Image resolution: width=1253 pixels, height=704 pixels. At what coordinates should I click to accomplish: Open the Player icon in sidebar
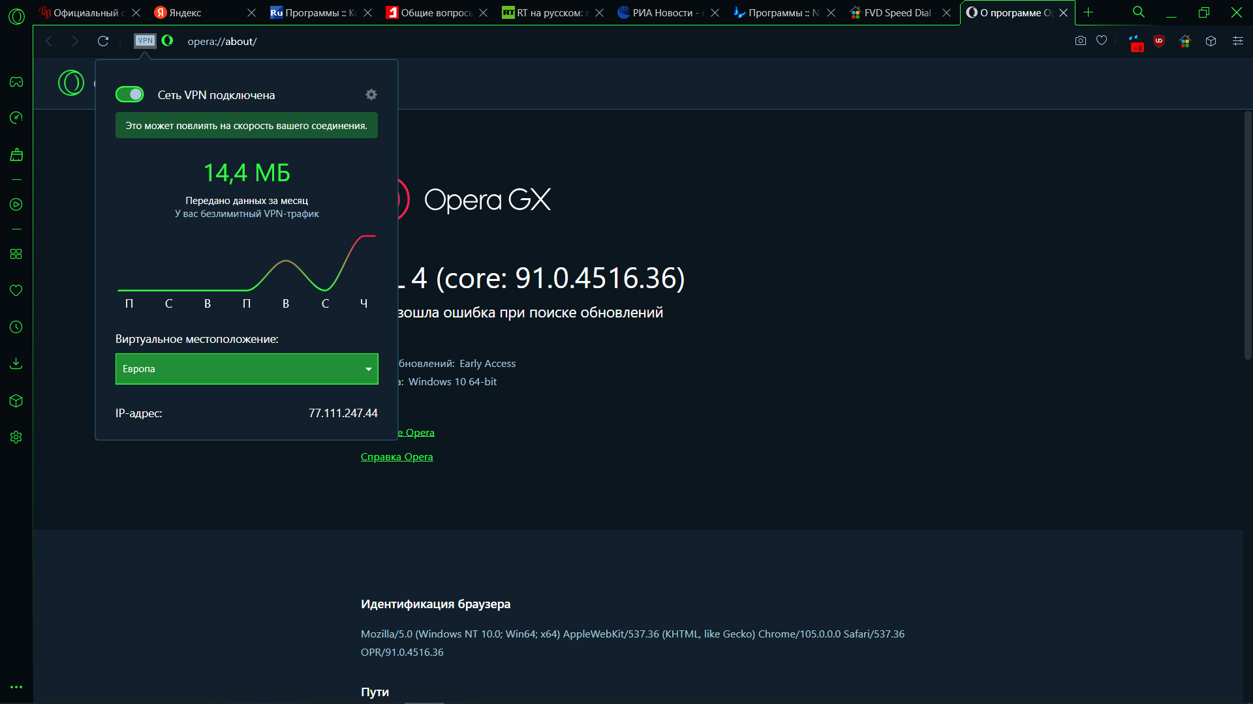tap(16, 205)
